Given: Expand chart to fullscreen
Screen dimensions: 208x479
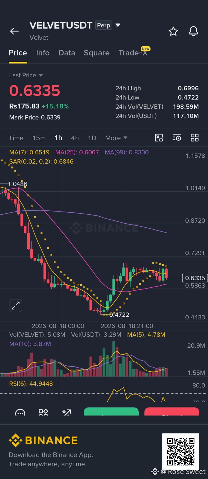Looking at the screenshot, I should pos(16,306).
